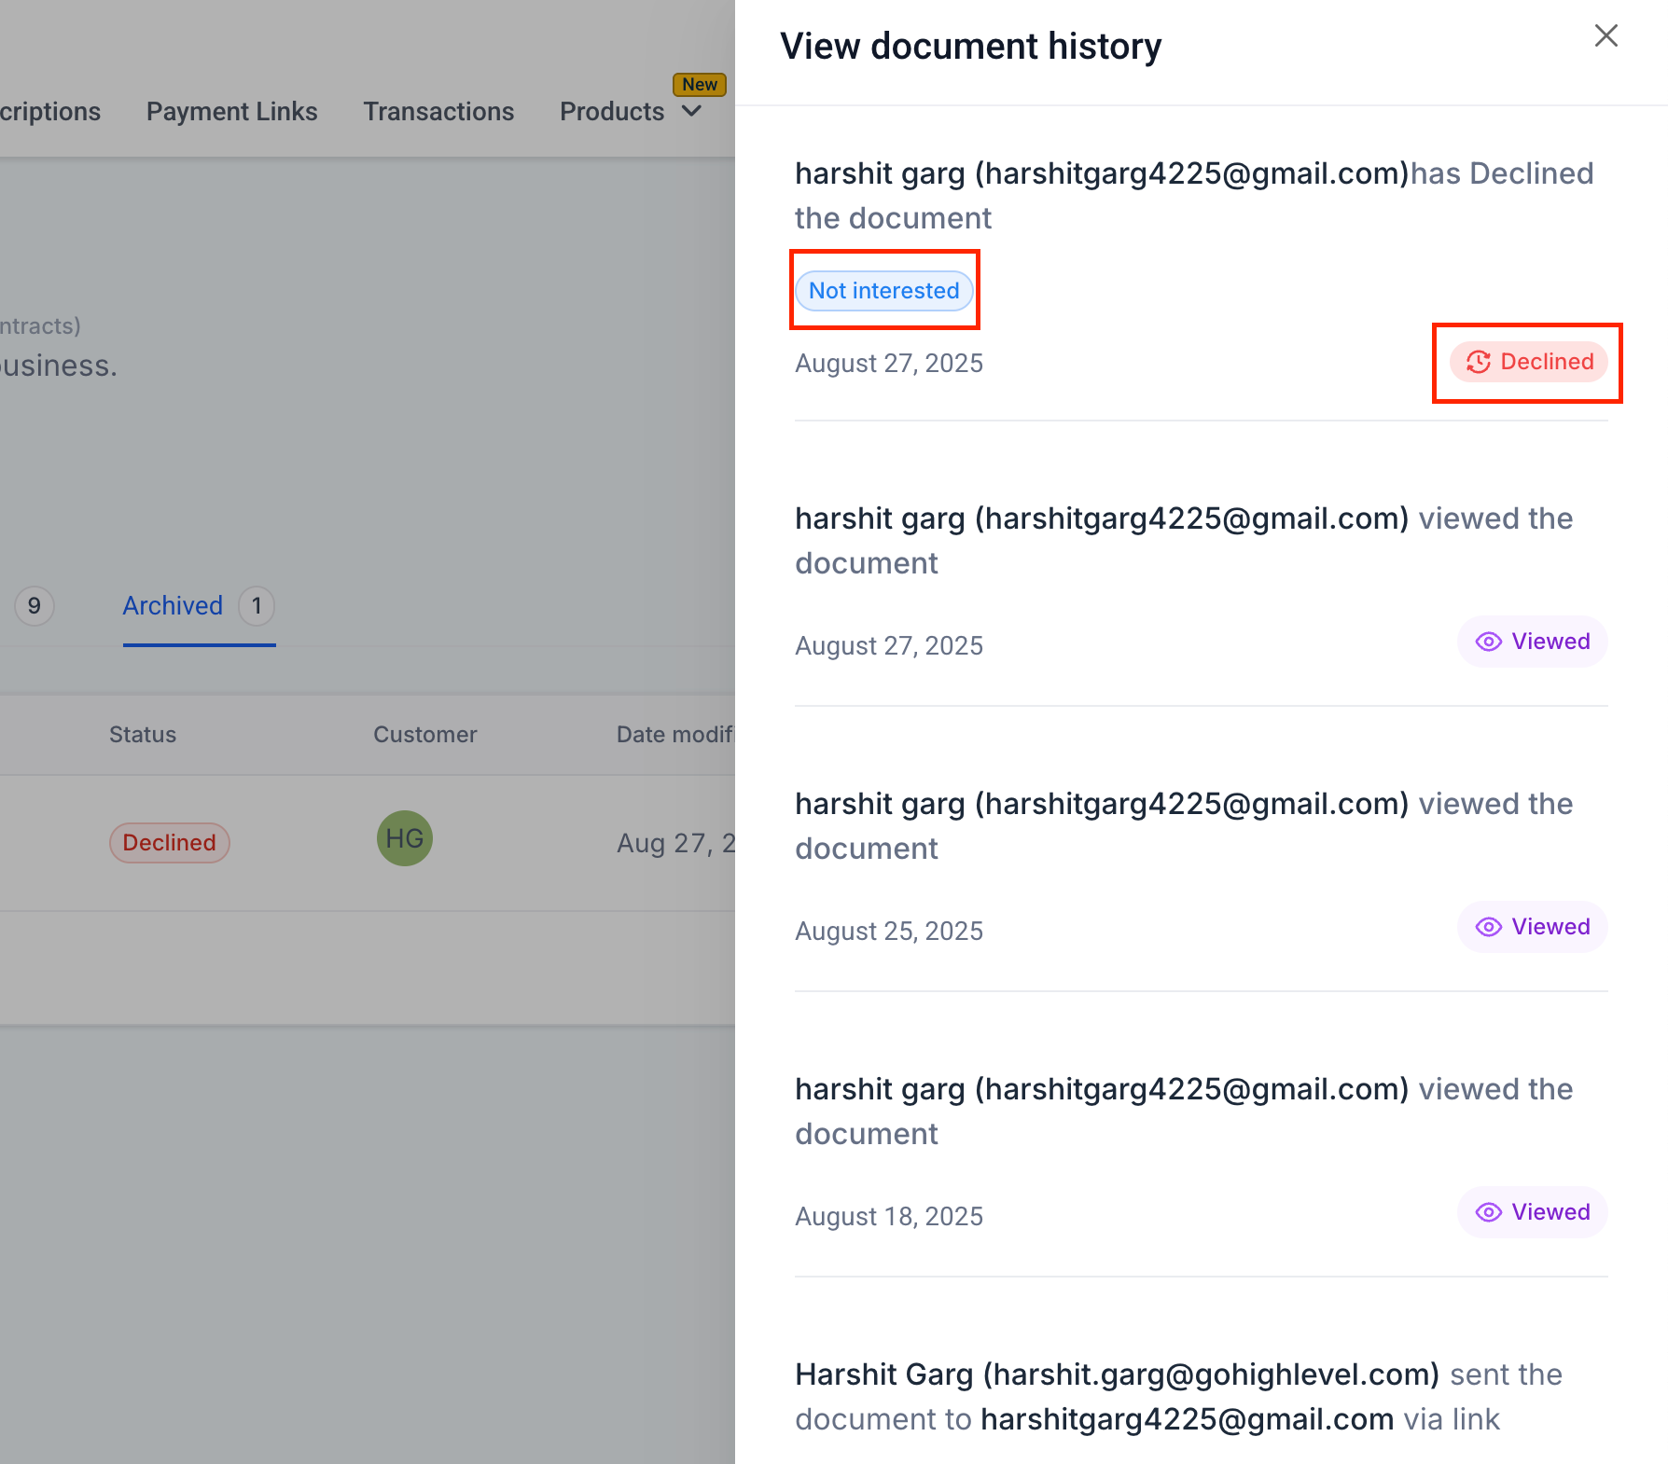Screen dimensions: 1668x1464
Task: Switch to the Archived tab
Action: point(173,606)
